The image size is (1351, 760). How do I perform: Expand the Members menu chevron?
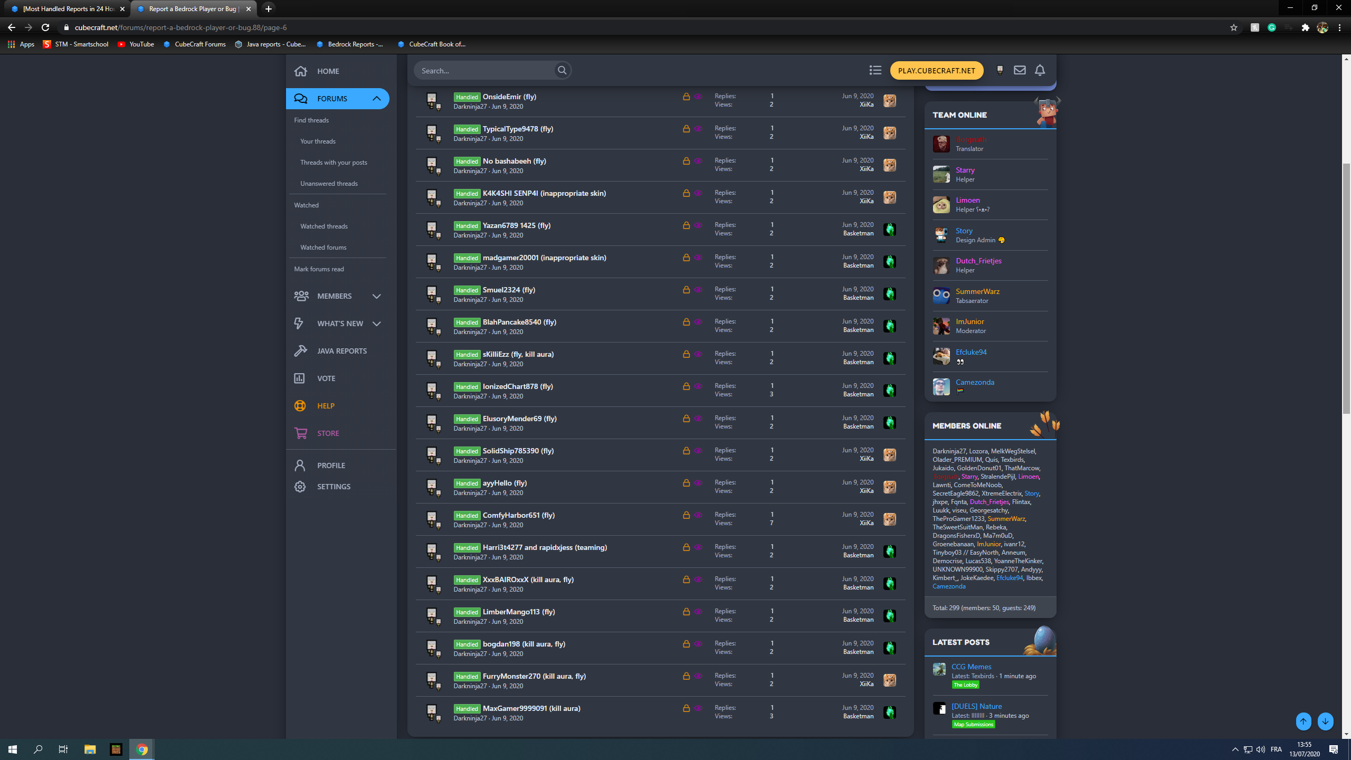tap(376, 296)
